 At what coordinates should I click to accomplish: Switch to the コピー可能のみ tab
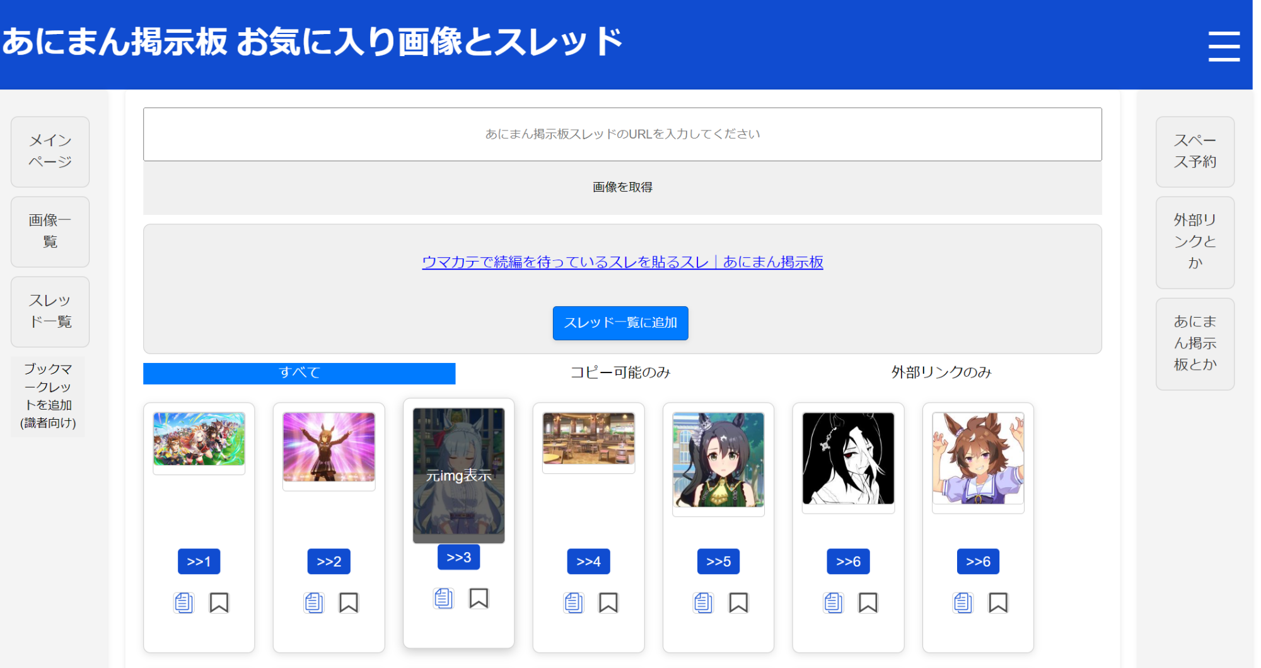[620, 373]
